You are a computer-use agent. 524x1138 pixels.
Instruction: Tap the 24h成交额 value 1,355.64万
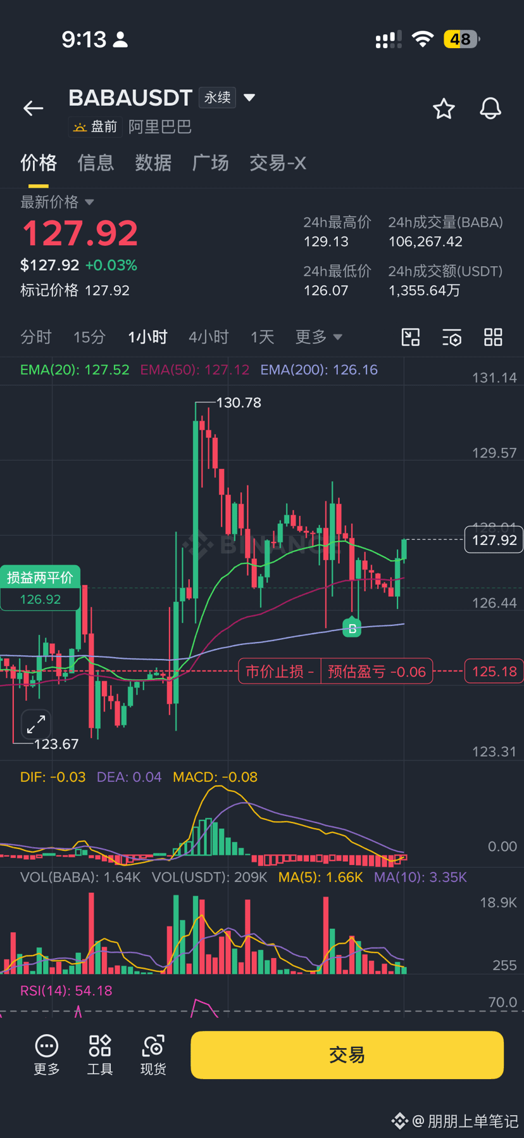coord(424,290)
